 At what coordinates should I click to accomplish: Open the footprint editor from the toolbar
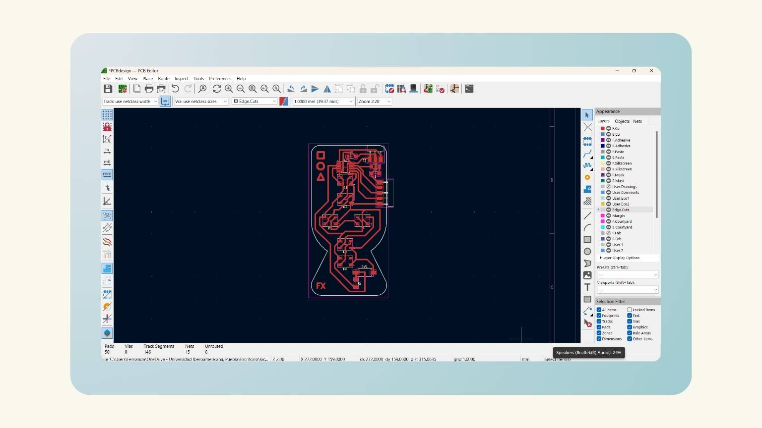tap(389, 89)
